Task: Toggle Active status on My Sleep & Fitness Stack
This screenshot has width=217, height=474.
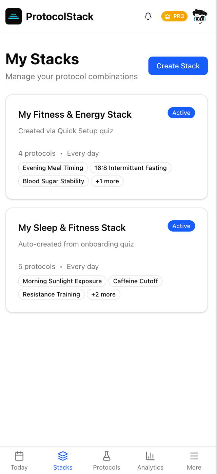Action: coord(181,226)
